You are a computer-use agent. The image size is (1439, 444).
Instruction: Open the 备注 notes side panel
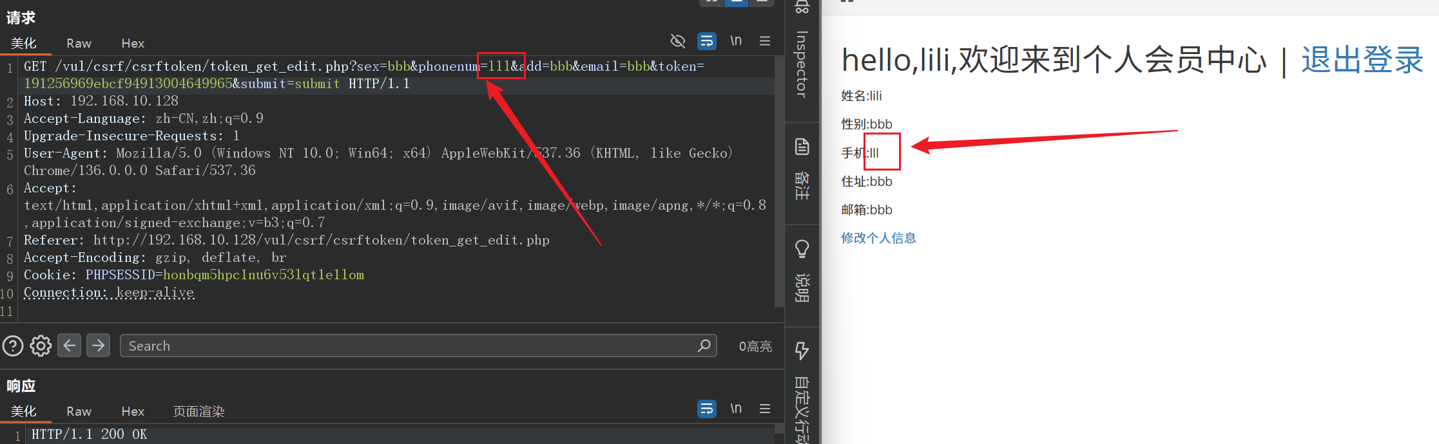tap(802, 169)
